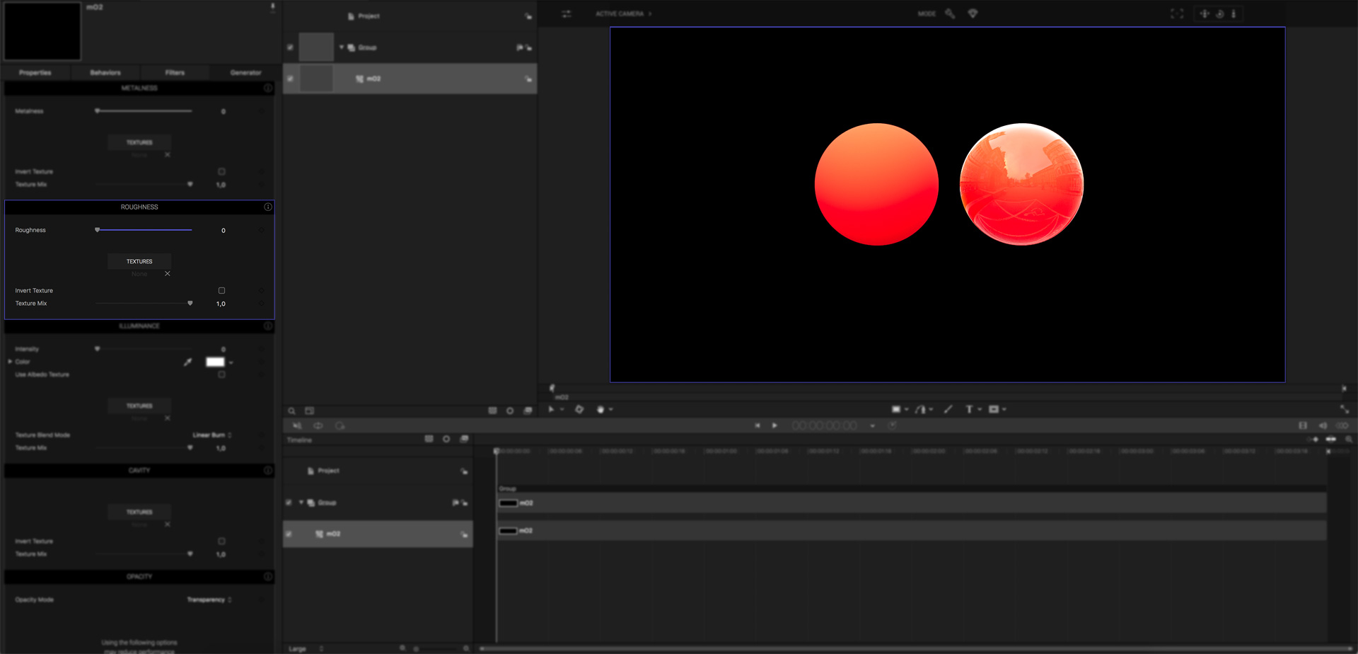Viewport: 1358px width, 654px height.
Task: Start playback with the play button
Action: point(774,425)
